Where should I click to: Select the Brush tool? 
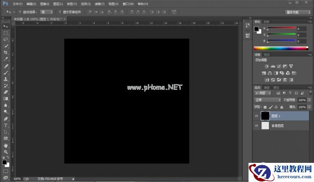click(6, 73)
